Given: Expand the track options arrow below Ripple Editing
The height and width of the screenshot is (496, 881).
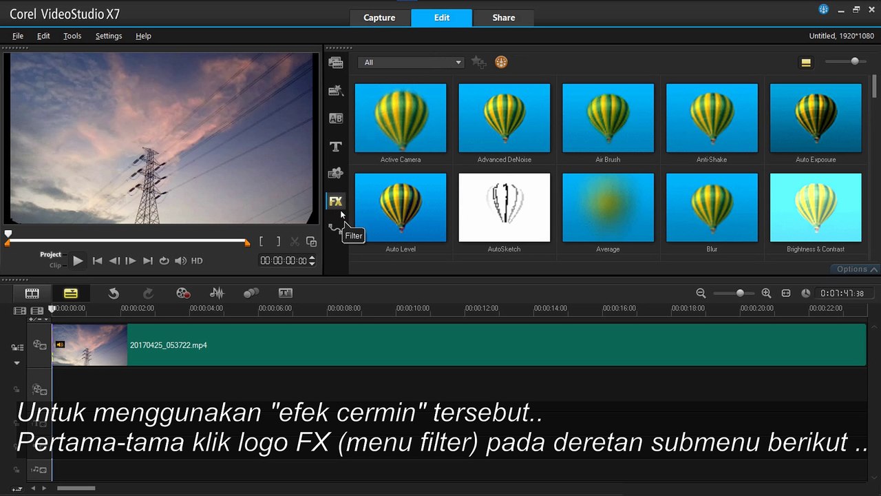Looking at the screenshot, I should coord(17,362).
